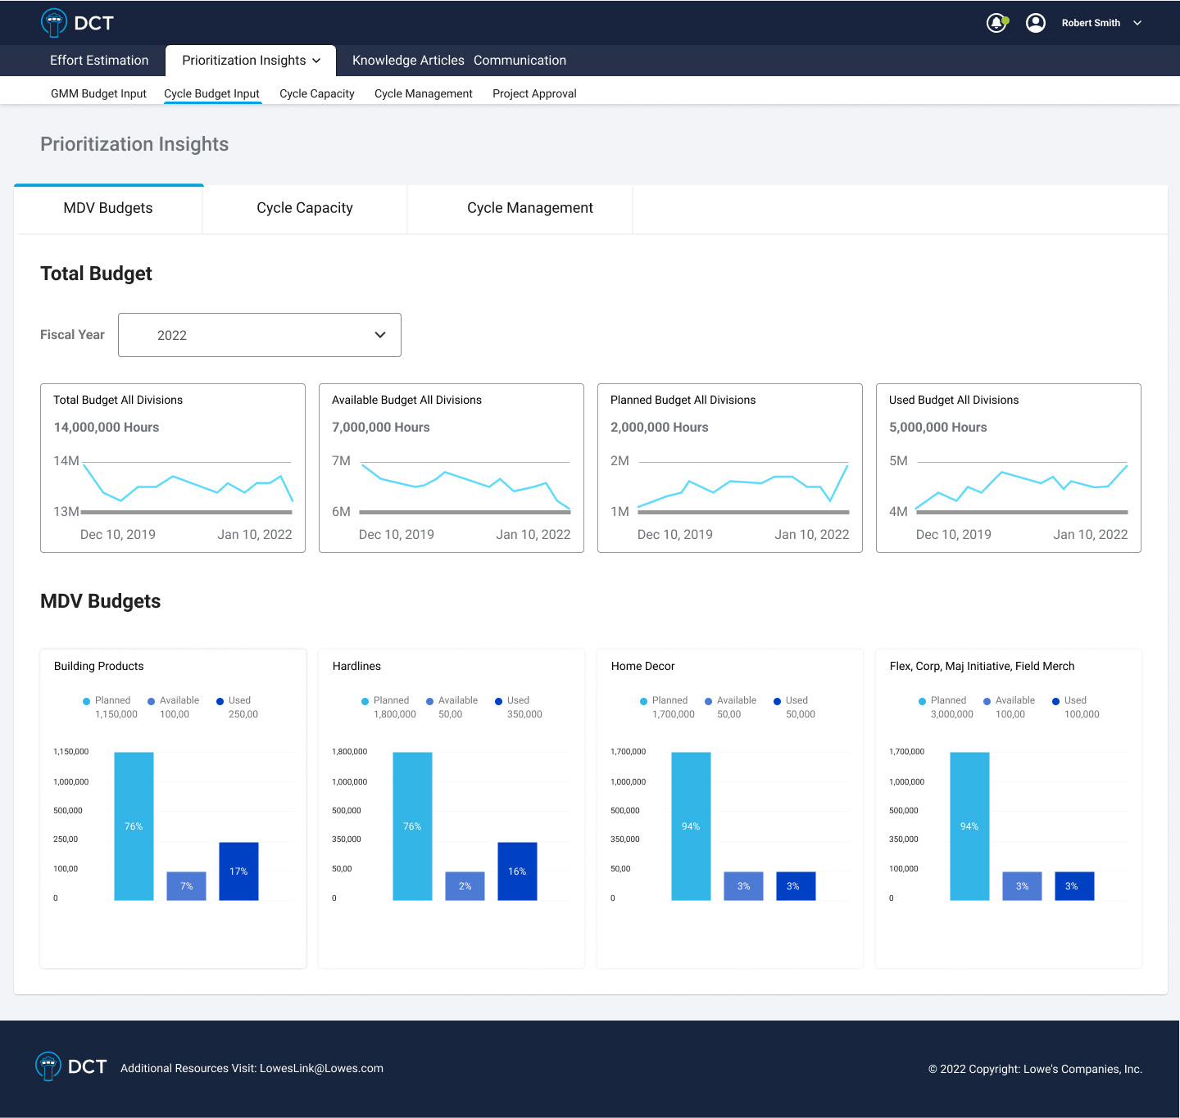This screenshot has width=1180, height=1118.
Task: Click the DCT logo in header
Action: [x=78, y=23]
